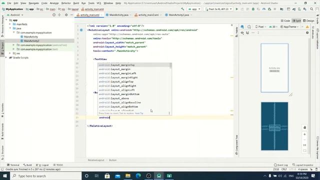Click the pan hand icon in preview
The height and width of the screenshot is (180, 320).
304,127
